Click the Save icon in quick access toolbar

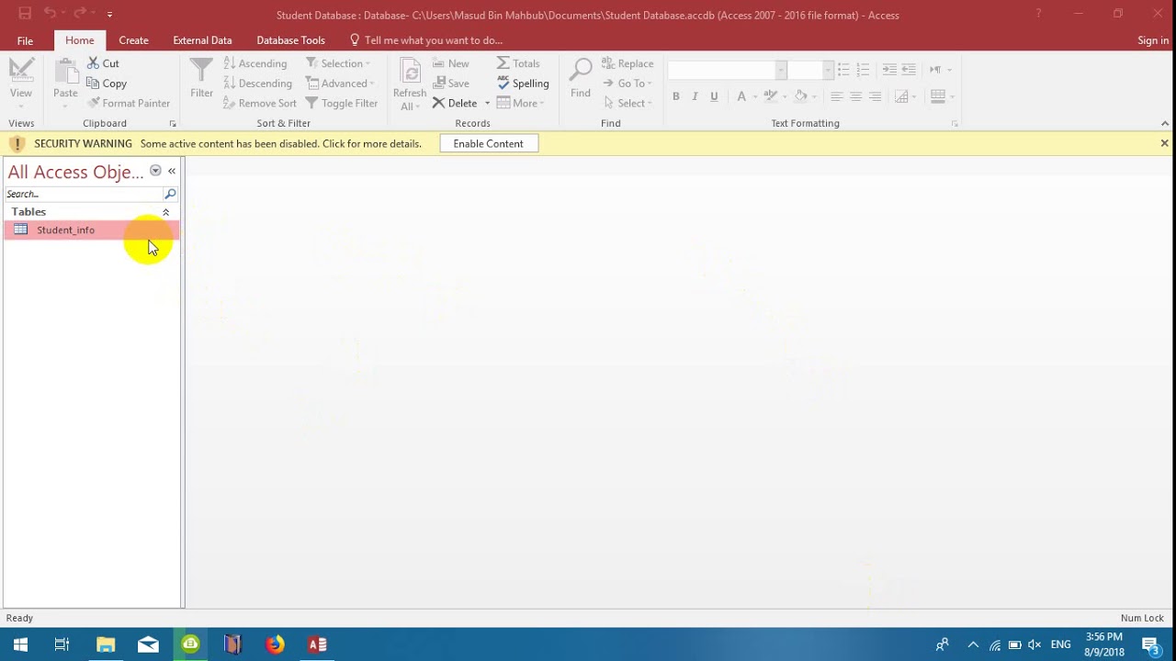pos(25,14)
